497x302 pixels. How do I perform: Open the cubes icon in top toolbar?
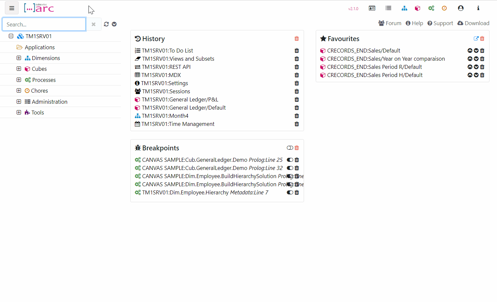[x=417, y=8]
